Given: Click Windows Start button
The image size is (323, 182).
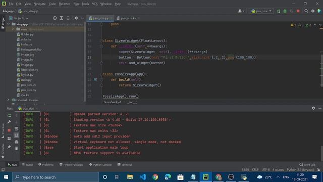Looking at the screenshot, I should click(6, 177).
